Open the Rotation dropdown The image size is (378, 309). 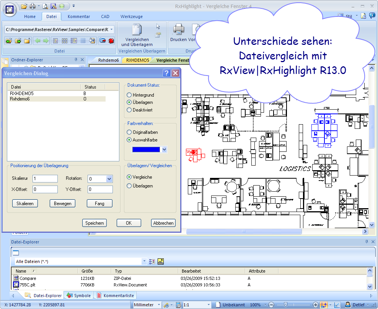pos(109,179)
